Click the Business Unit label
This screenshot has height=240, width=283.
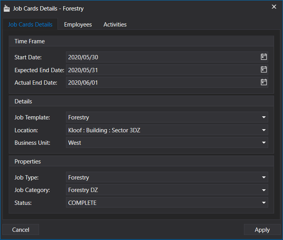click(x=32, y=143)
